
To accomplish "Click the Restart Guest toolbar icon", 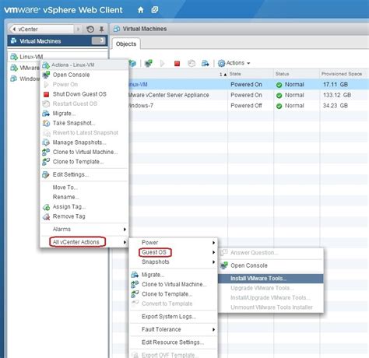I will [x=192, y=63].
